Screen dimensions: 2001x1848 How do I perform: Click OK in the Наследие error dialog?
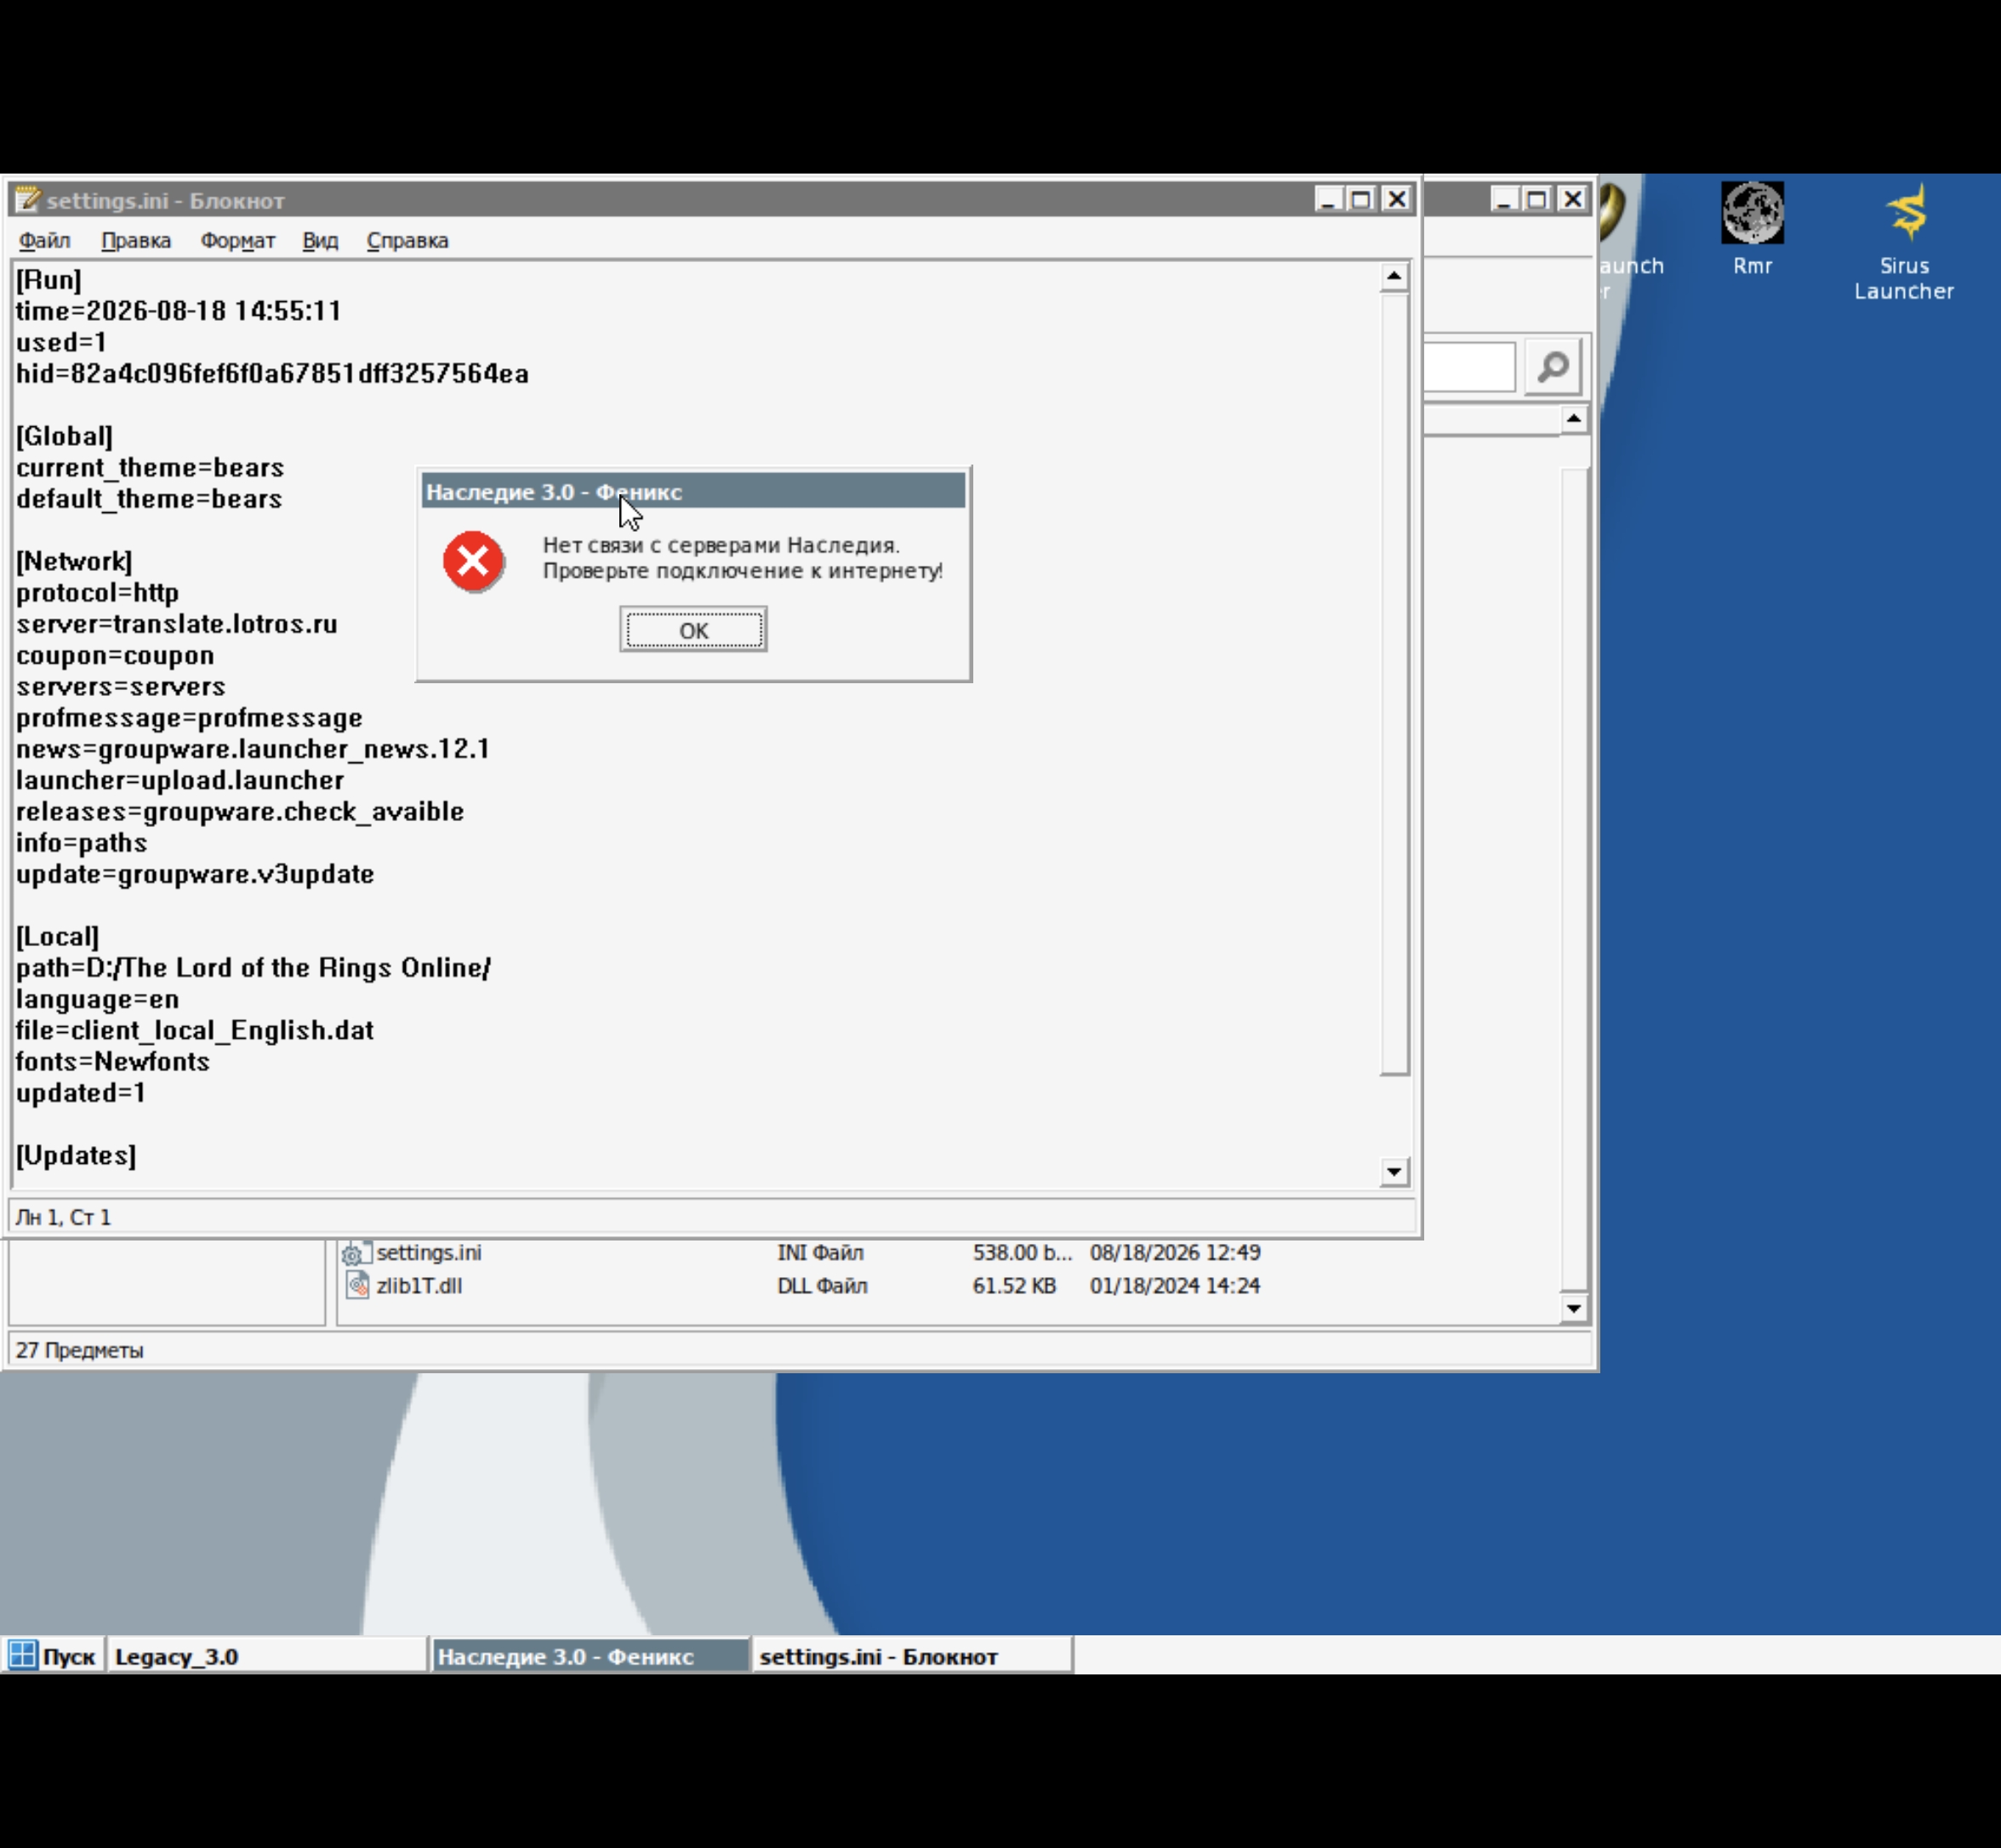tap(693, 629)
